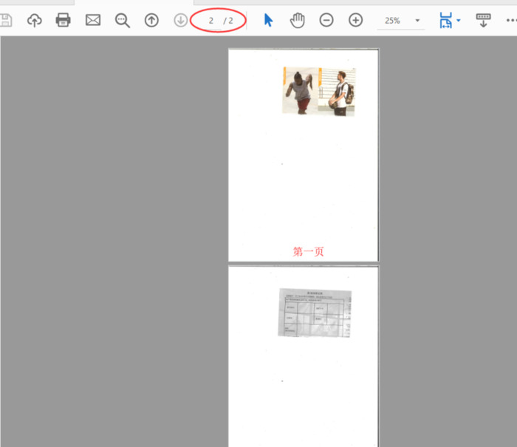Zoom in using plus button
This screenshot has width=517, height=447.
(355, 20)
